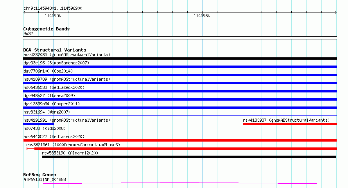Screen dimensions: 348x188
Task: Click the nsv4337085 gnomAD variant label
Action: tap(67, 55)
